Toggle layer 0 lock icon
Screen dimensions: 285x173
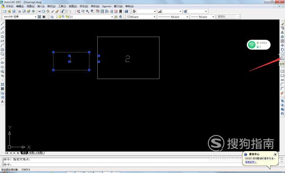click(66, 17)
